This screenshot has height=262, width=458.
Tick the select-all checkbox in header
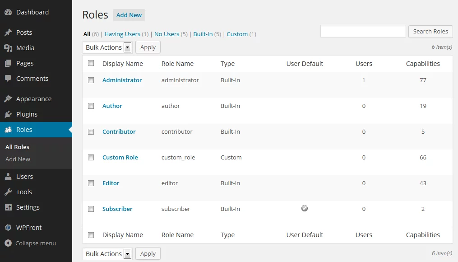coord(91,63)
